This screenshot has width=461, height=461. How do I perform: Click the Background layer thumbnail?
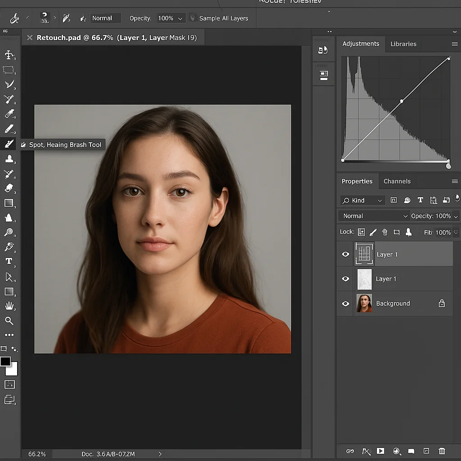pyautogui.click(x=364, y=303)
